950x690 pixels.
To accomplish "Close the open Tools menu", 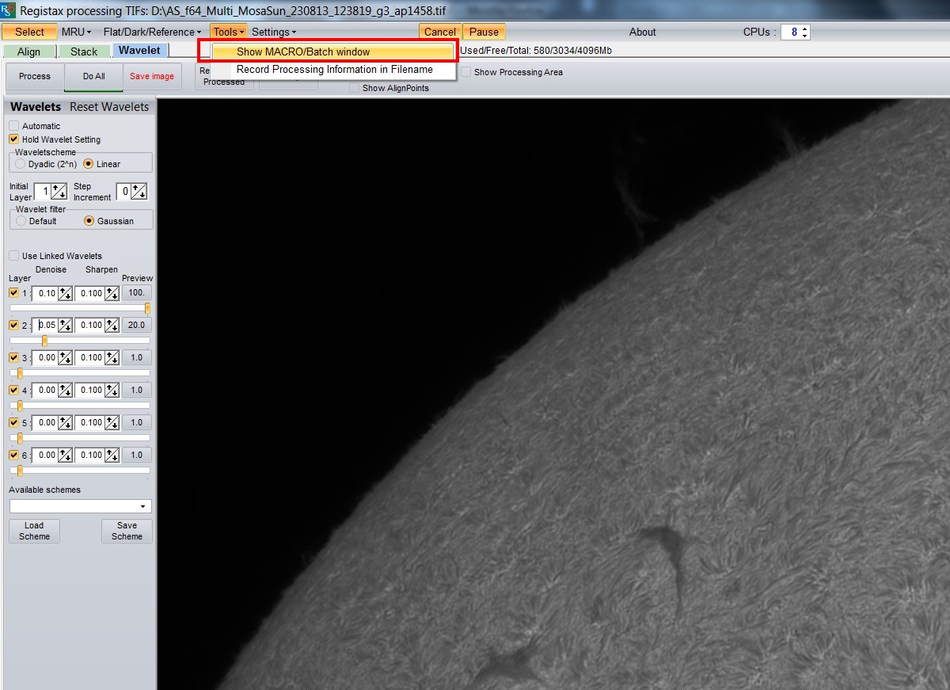I will [229, 32].
